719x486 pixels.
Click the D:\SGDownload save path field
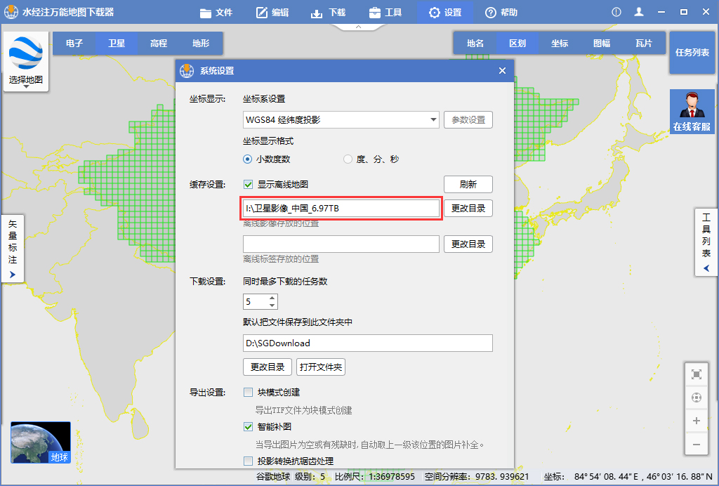[368, 343]
